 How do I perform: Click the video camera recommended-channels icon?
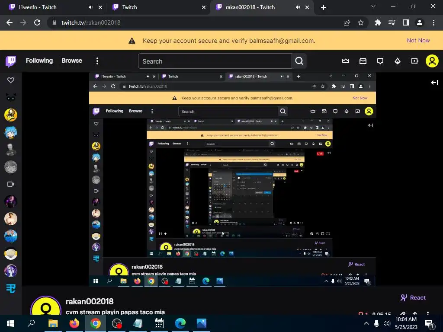11,184
